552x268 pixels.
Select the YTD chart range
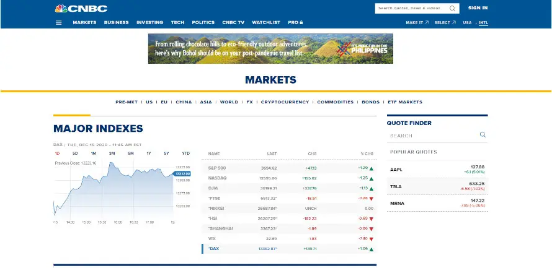click(x=186, y=153)
